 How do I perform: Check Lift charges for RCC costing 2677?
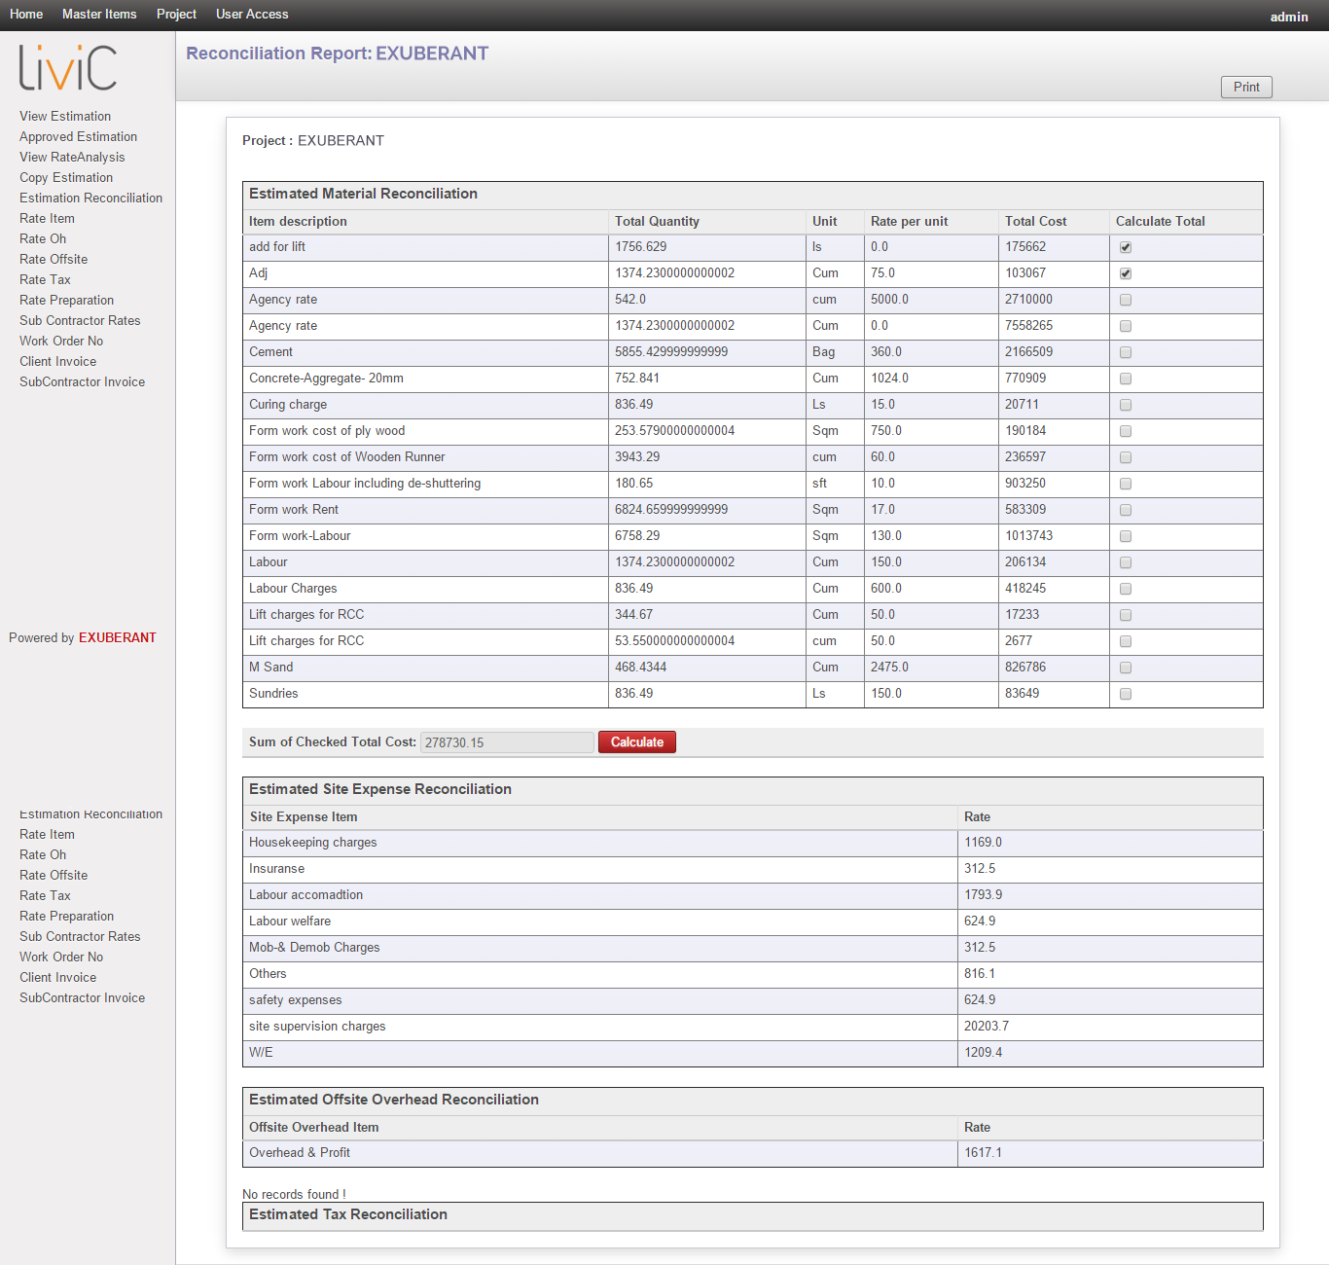(1126, 641)
